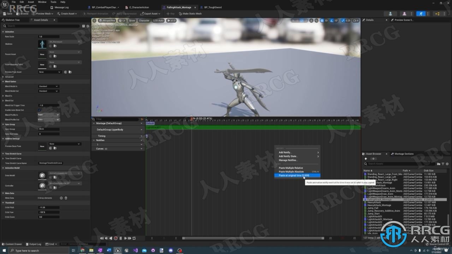
Task: Open Browse to find asset in content browser
Action: point(23,14)
